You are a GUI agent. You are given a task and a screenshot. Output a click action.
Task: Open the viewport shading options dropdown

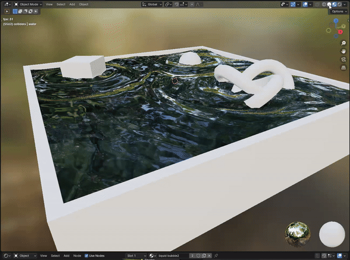[345, 4]
